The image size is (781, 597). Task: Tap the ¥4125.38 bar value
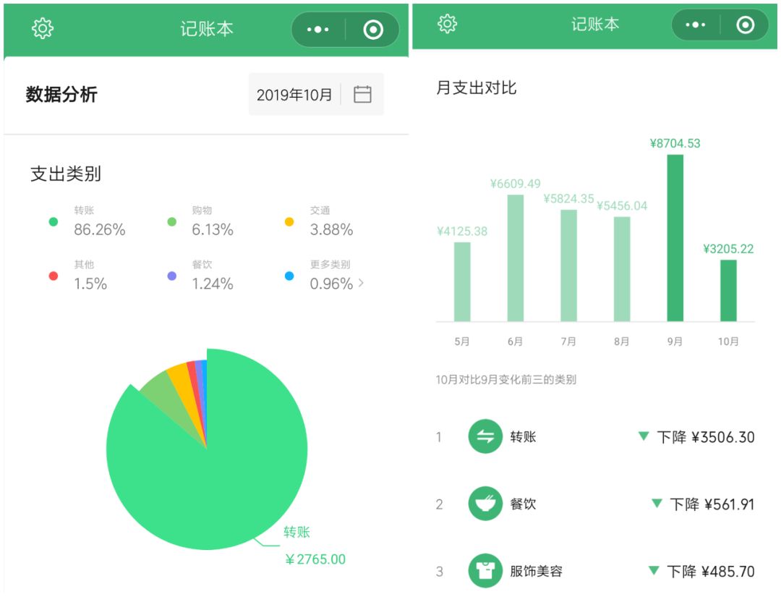461,232
